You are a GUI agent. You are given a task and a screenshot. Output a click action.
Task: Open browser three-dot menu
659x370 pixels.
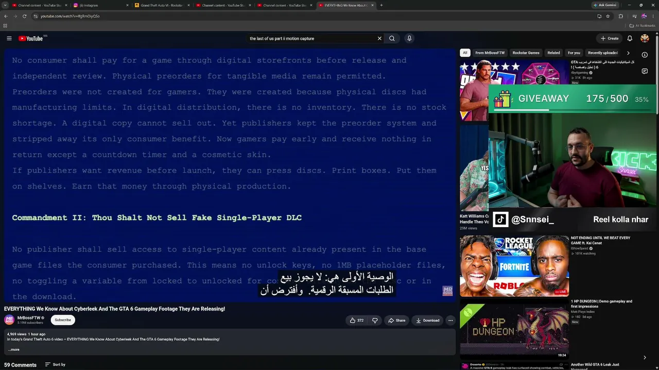[x=653, y=16]
